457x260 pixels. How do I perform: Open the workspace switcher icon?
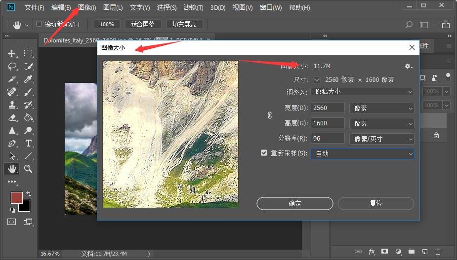[424, 25]
